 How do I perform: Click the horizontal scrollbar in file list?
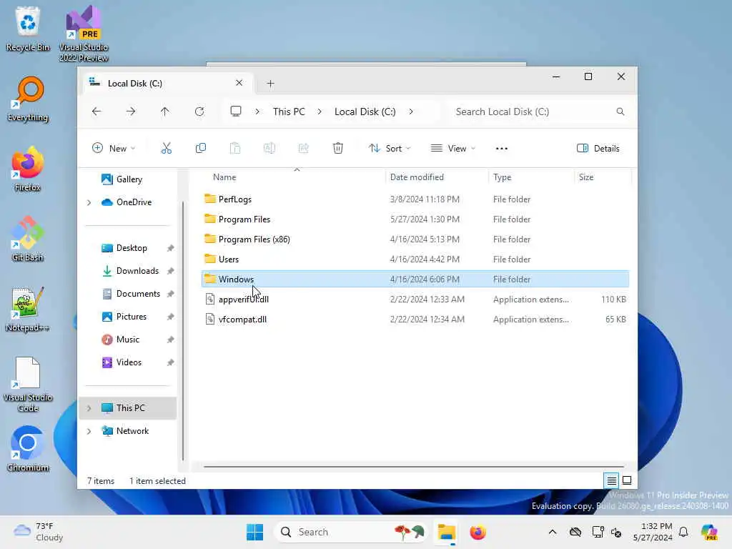pos(414,466)
